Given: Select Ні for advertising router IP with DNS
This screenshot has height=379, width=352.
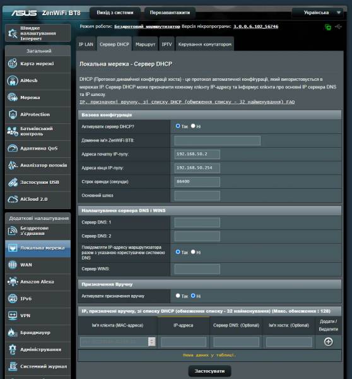Looking at the screenshot, I should coord(193,252).
